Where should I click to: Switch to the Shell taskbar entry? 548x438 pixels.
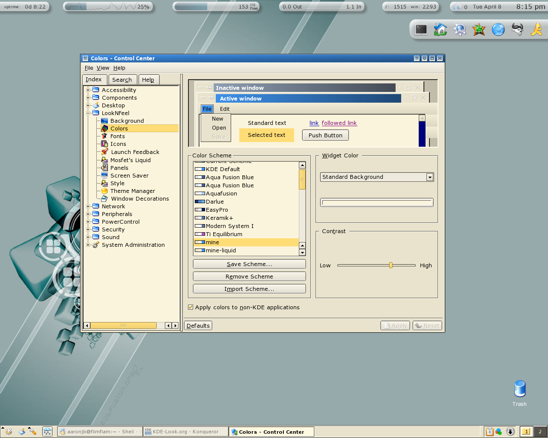tap(100, 432)
